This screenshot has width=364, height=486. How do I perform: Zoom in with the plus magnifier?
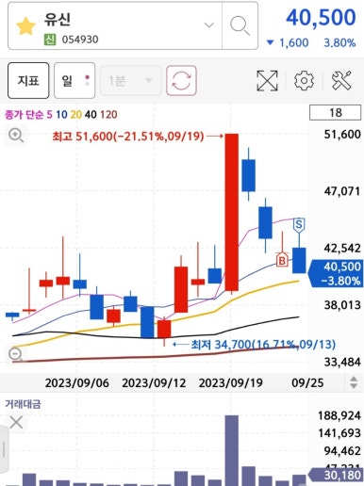coord(16,136)
